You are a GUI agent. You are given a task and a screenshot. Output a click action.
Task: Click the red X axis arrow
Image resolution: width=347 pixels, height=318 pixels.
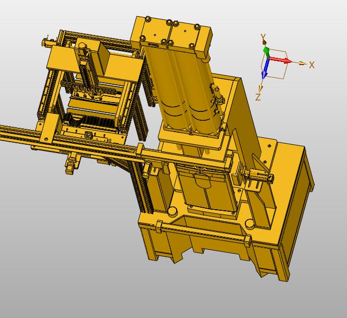[280, 60]
